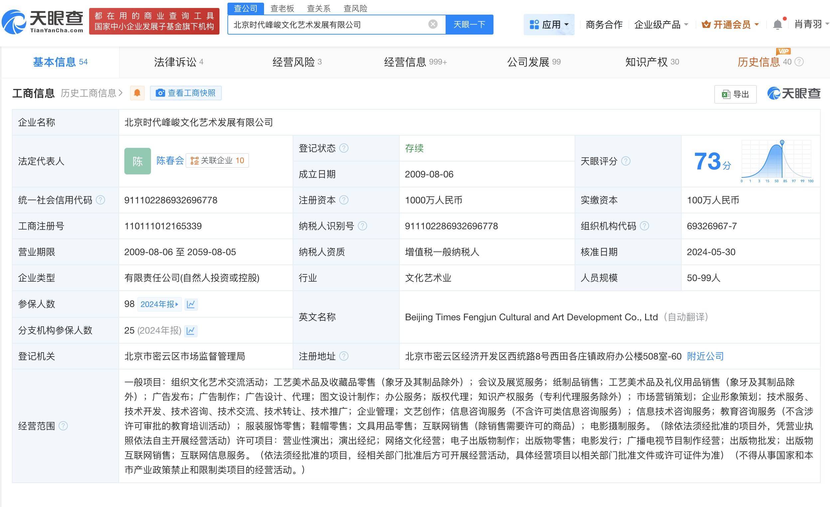Image resolution: width=830 pixels, height=507 pixels.
Task: Click the red slogan banner beside the logo
Action: 154,21
